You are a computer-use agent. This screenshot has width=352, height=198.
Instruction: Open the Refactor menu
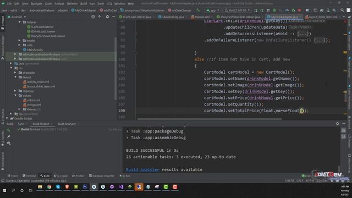pyautogui.click(x=72, y=4)
